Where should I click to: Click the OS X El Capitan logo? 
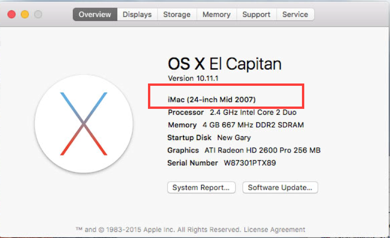(x=83, y=124)
